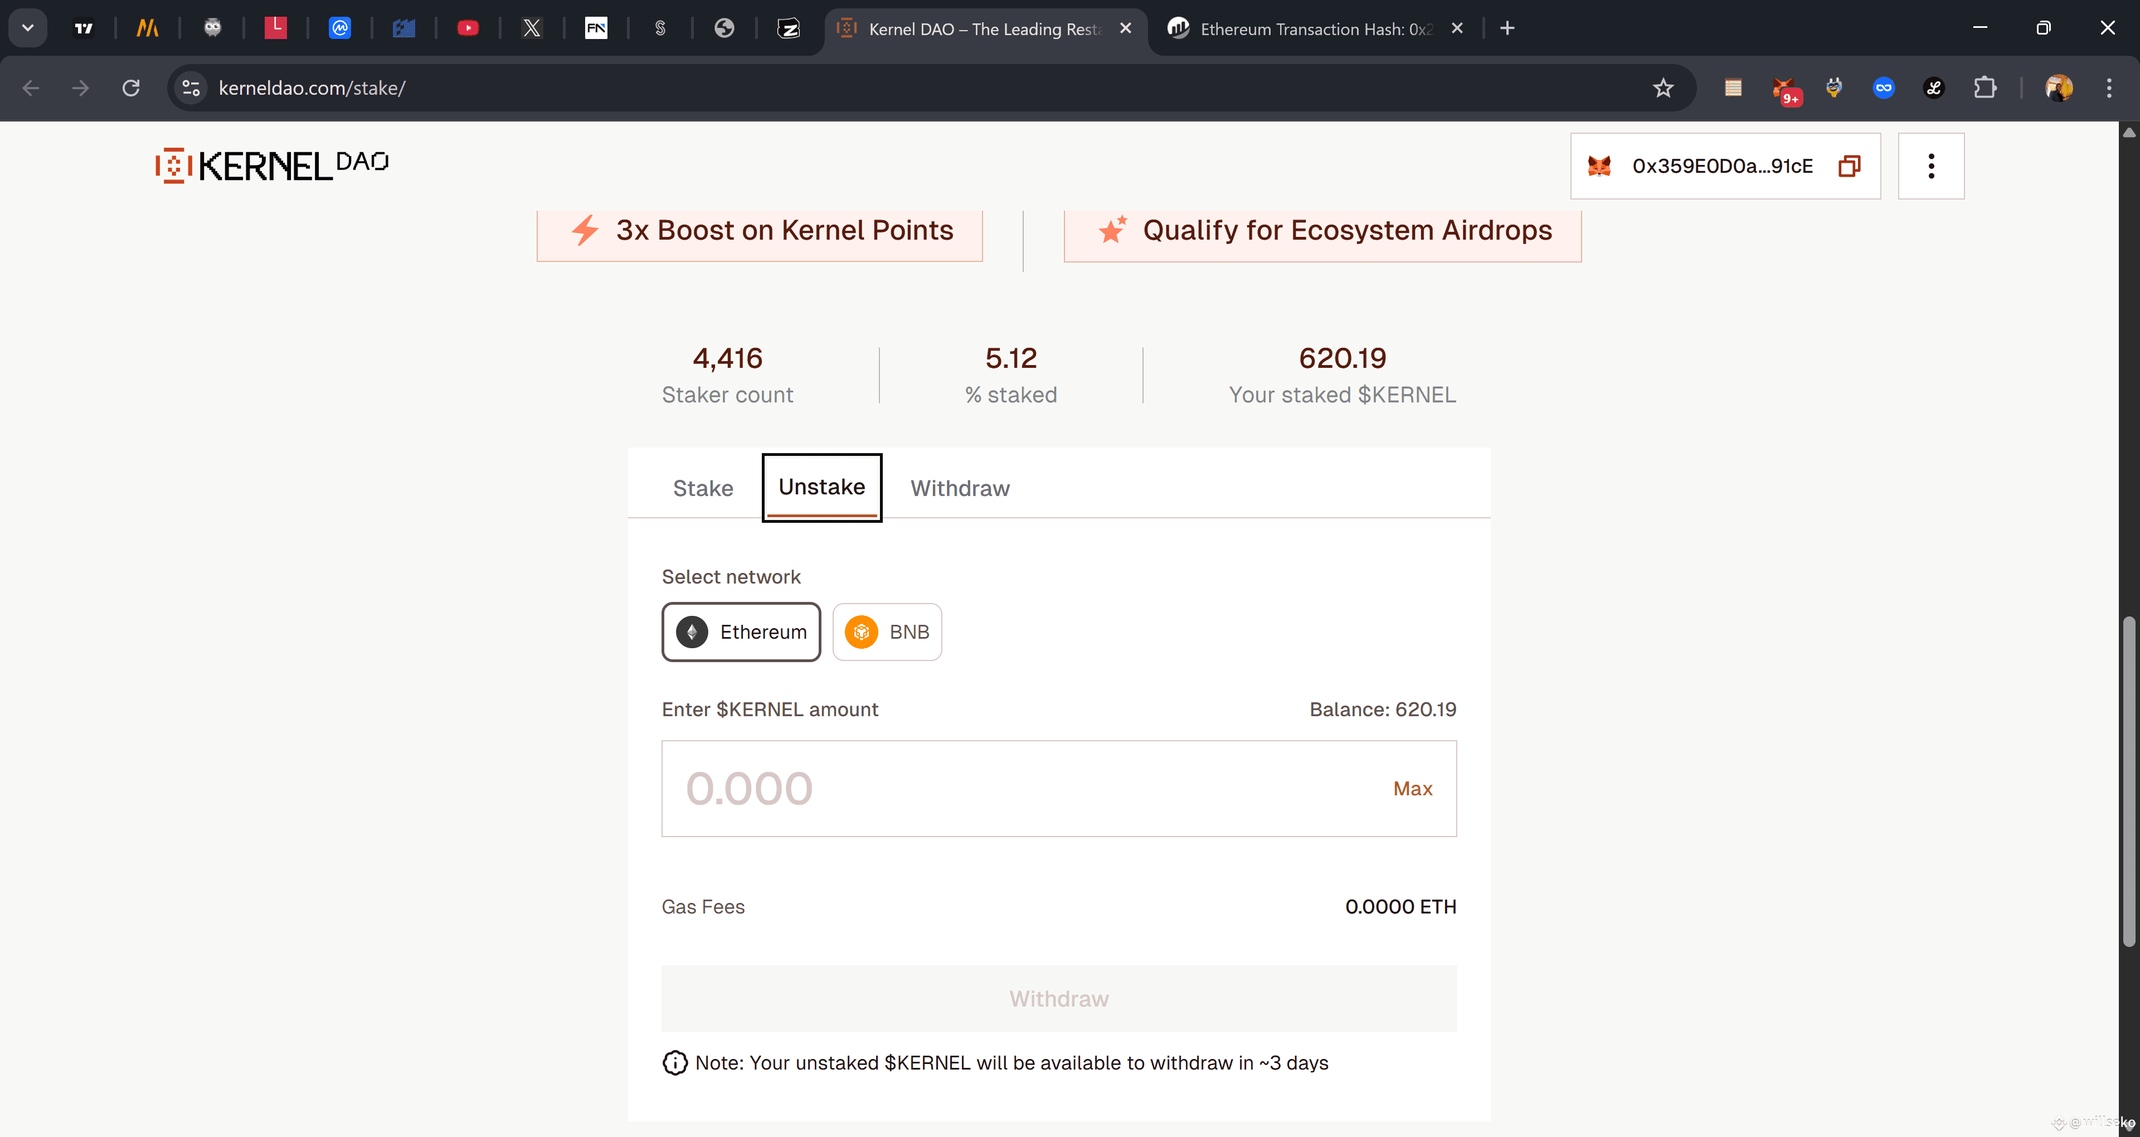Open the tab search dropdown arrow
The width and height of the screenshot is (2140, 1137).
(x=27, y=28)
